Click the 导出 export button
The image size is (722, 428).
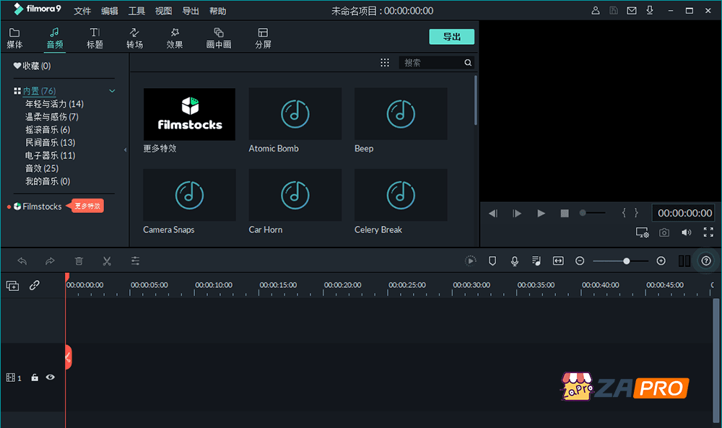point(451,36)
